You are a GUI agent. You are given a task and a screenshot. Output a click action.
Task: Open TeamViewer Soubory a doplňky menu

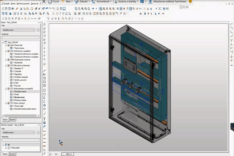126,1
